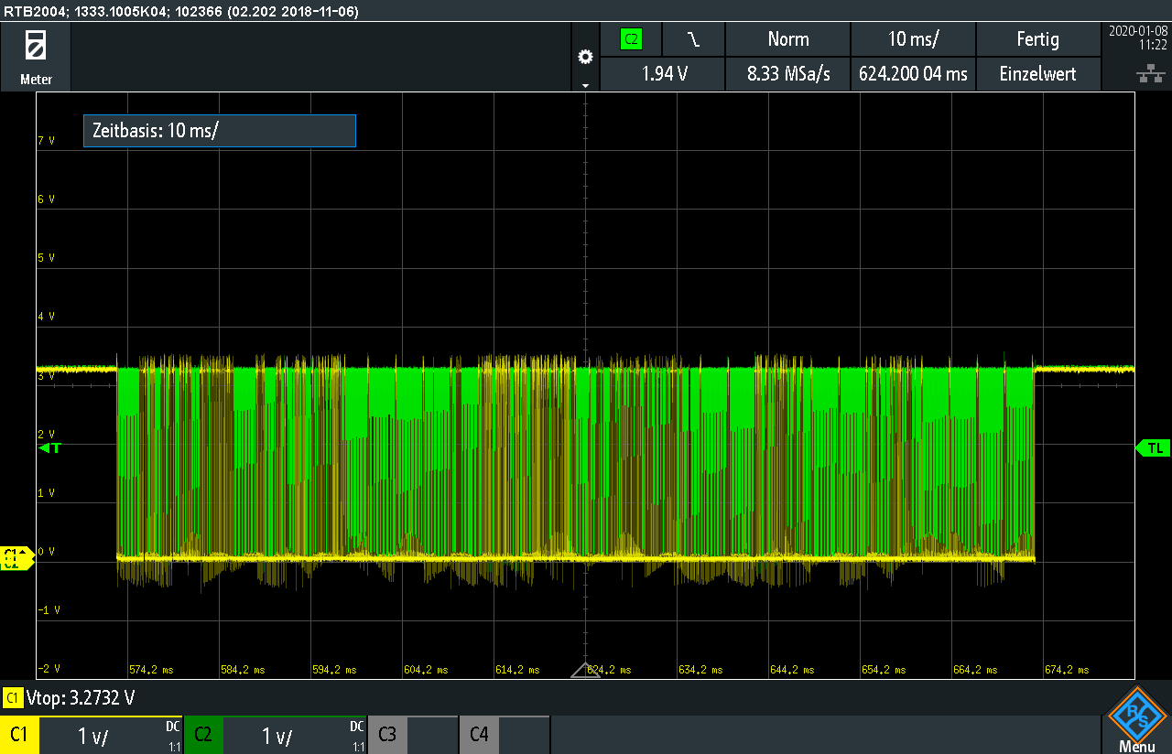Click the settings gear icon
The width and height of the screenshot is (1172, 754).
pyautogui.click(x=586, y=57)
